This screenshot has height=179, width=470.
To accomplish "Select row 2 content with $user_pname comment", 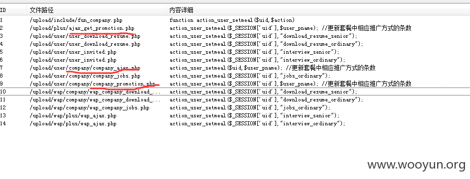I will pos(291,28).
